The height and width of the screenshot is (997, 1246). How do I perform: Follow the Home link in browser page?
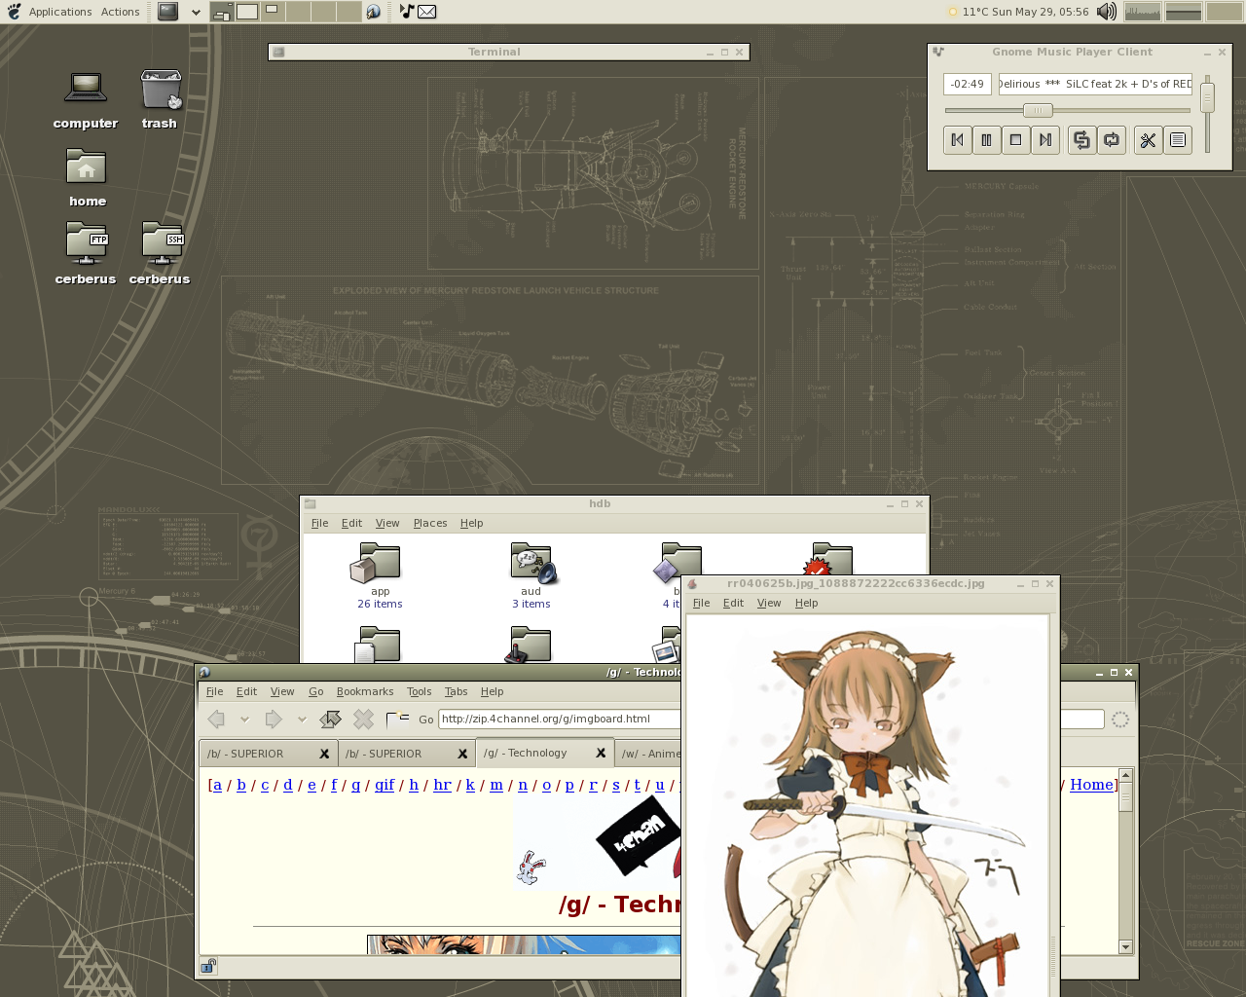click(1091, 784)
